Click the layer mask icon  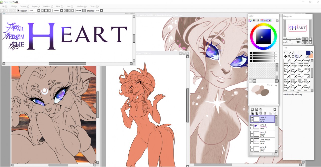[275, 109]
